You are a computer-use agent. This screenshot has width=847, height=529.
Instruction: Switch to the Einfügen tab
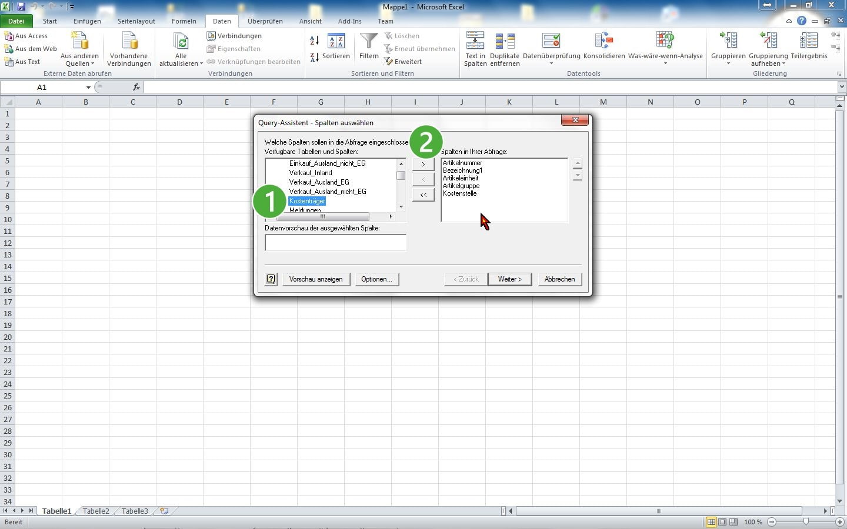(x=87, y=21)
